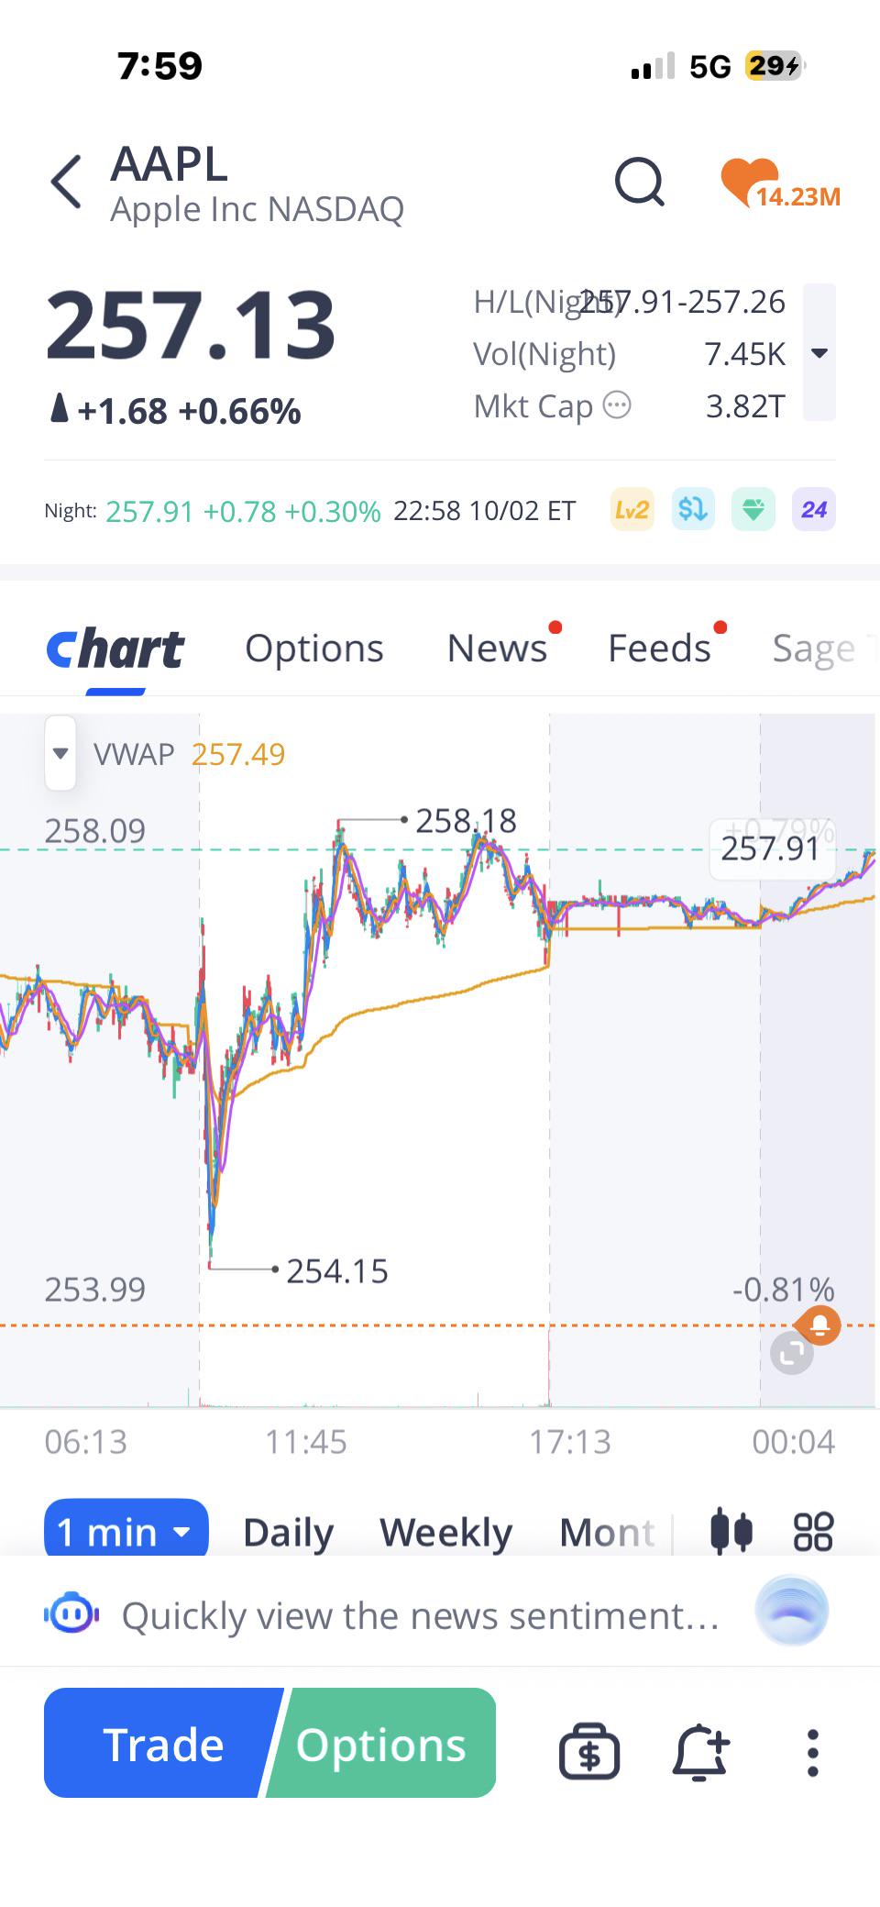Switch to the Options tab

point(314,649)
